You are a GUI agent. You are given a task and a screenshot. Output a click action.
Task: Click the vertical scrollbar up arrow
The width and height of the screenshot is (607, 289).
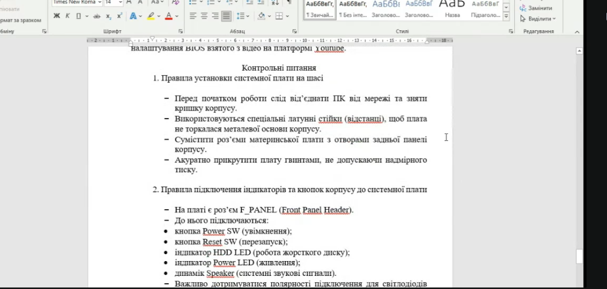(x=580, y=51)
